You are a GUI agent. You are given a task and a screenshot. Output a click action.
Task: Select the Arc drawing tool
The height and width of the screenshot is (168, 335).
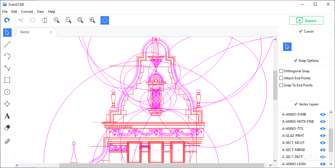[x=7, y=56]
